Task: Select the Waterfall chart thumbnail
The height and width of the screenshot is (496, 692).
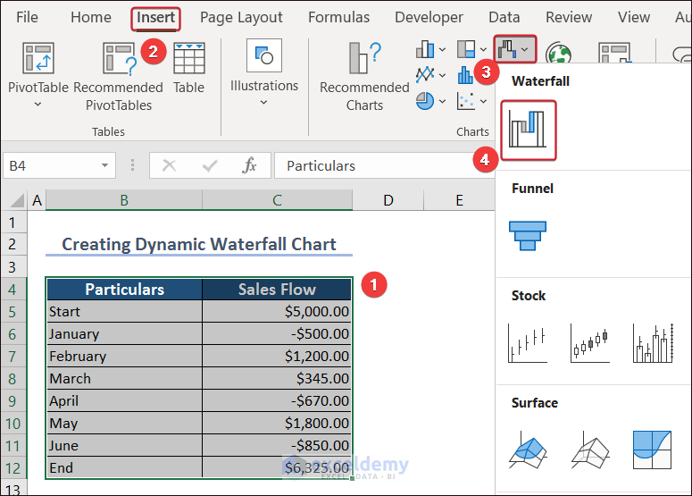Action: click(528, 130)
